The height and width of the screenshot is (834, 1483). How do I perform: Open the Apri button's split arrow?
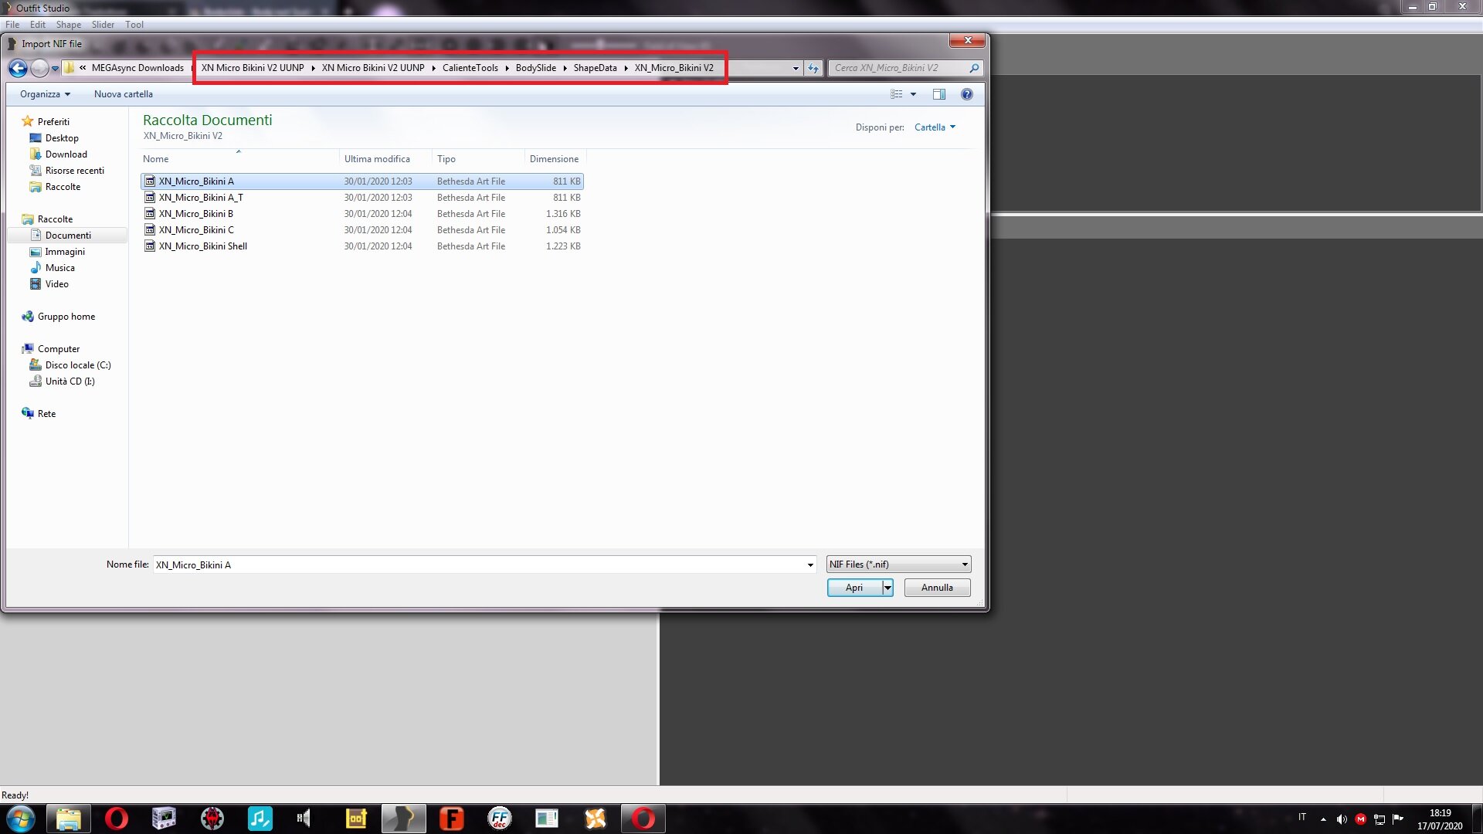[x=888, y=588]
